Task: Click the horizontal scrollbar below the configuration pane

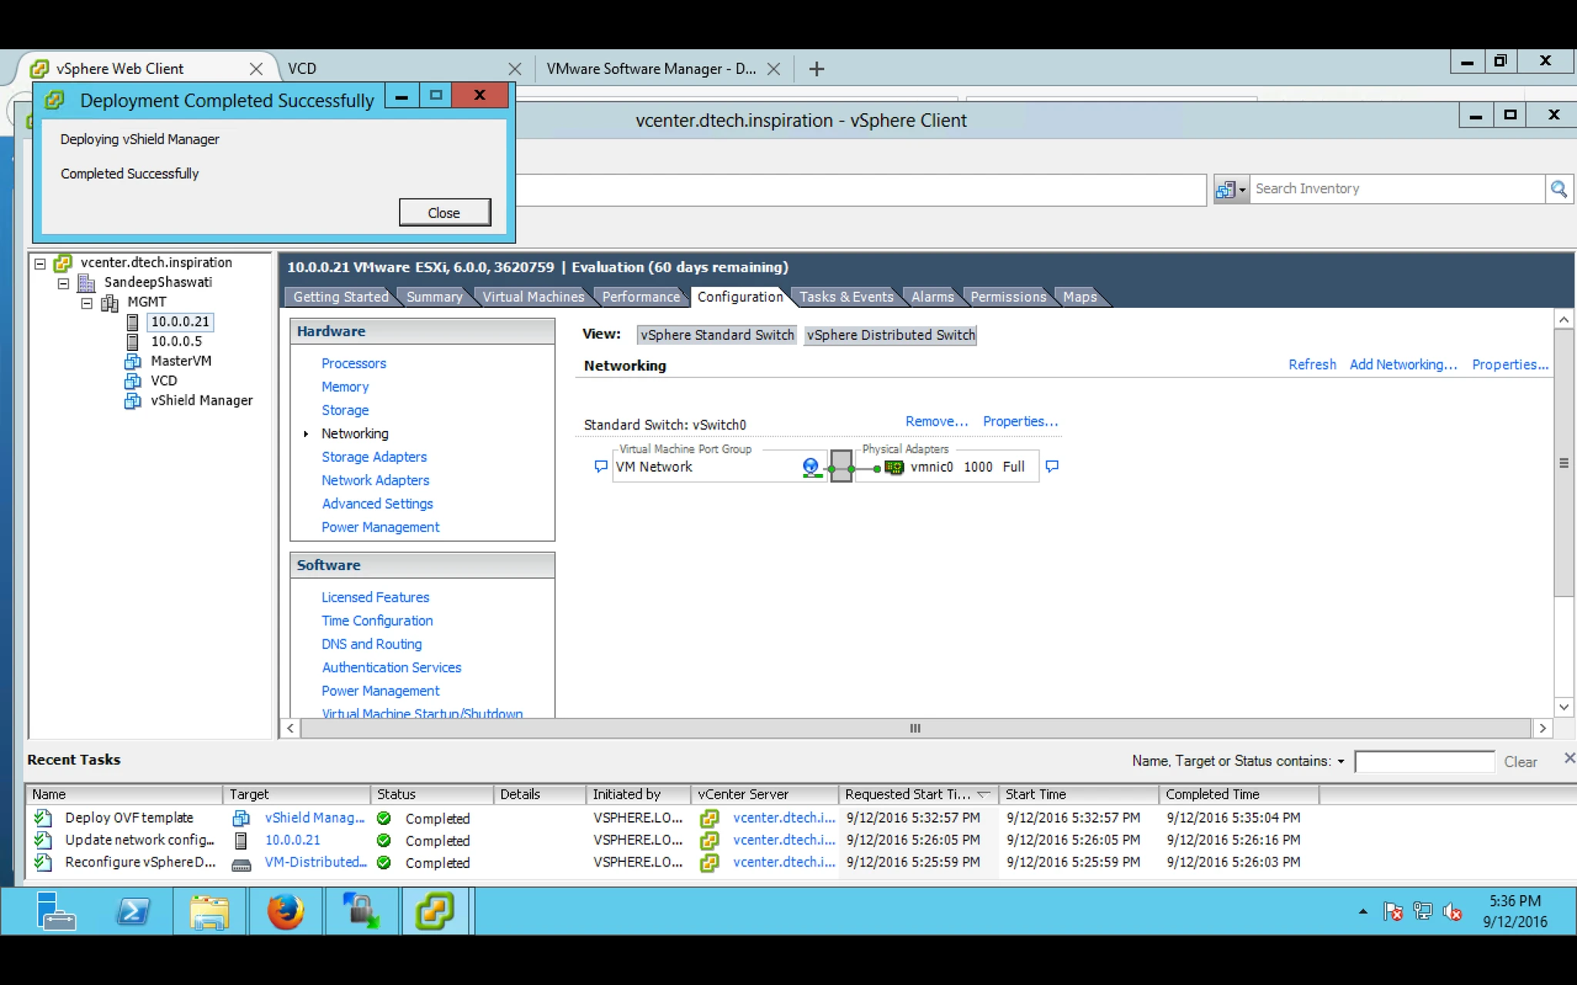Action: [x=915, y=728]
